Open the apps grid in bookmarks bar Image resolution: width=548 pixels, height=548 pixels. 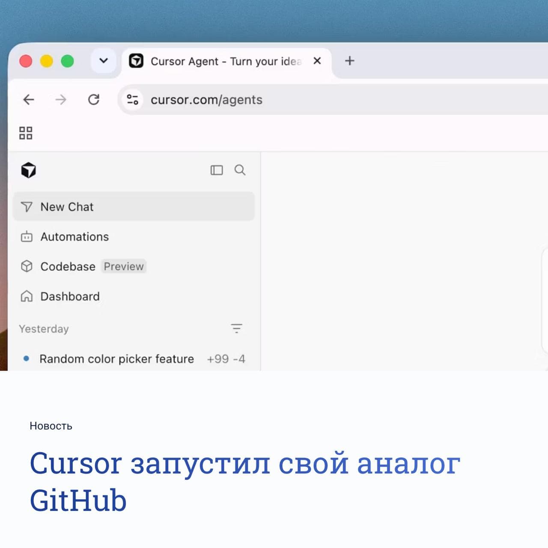[26, 133]
